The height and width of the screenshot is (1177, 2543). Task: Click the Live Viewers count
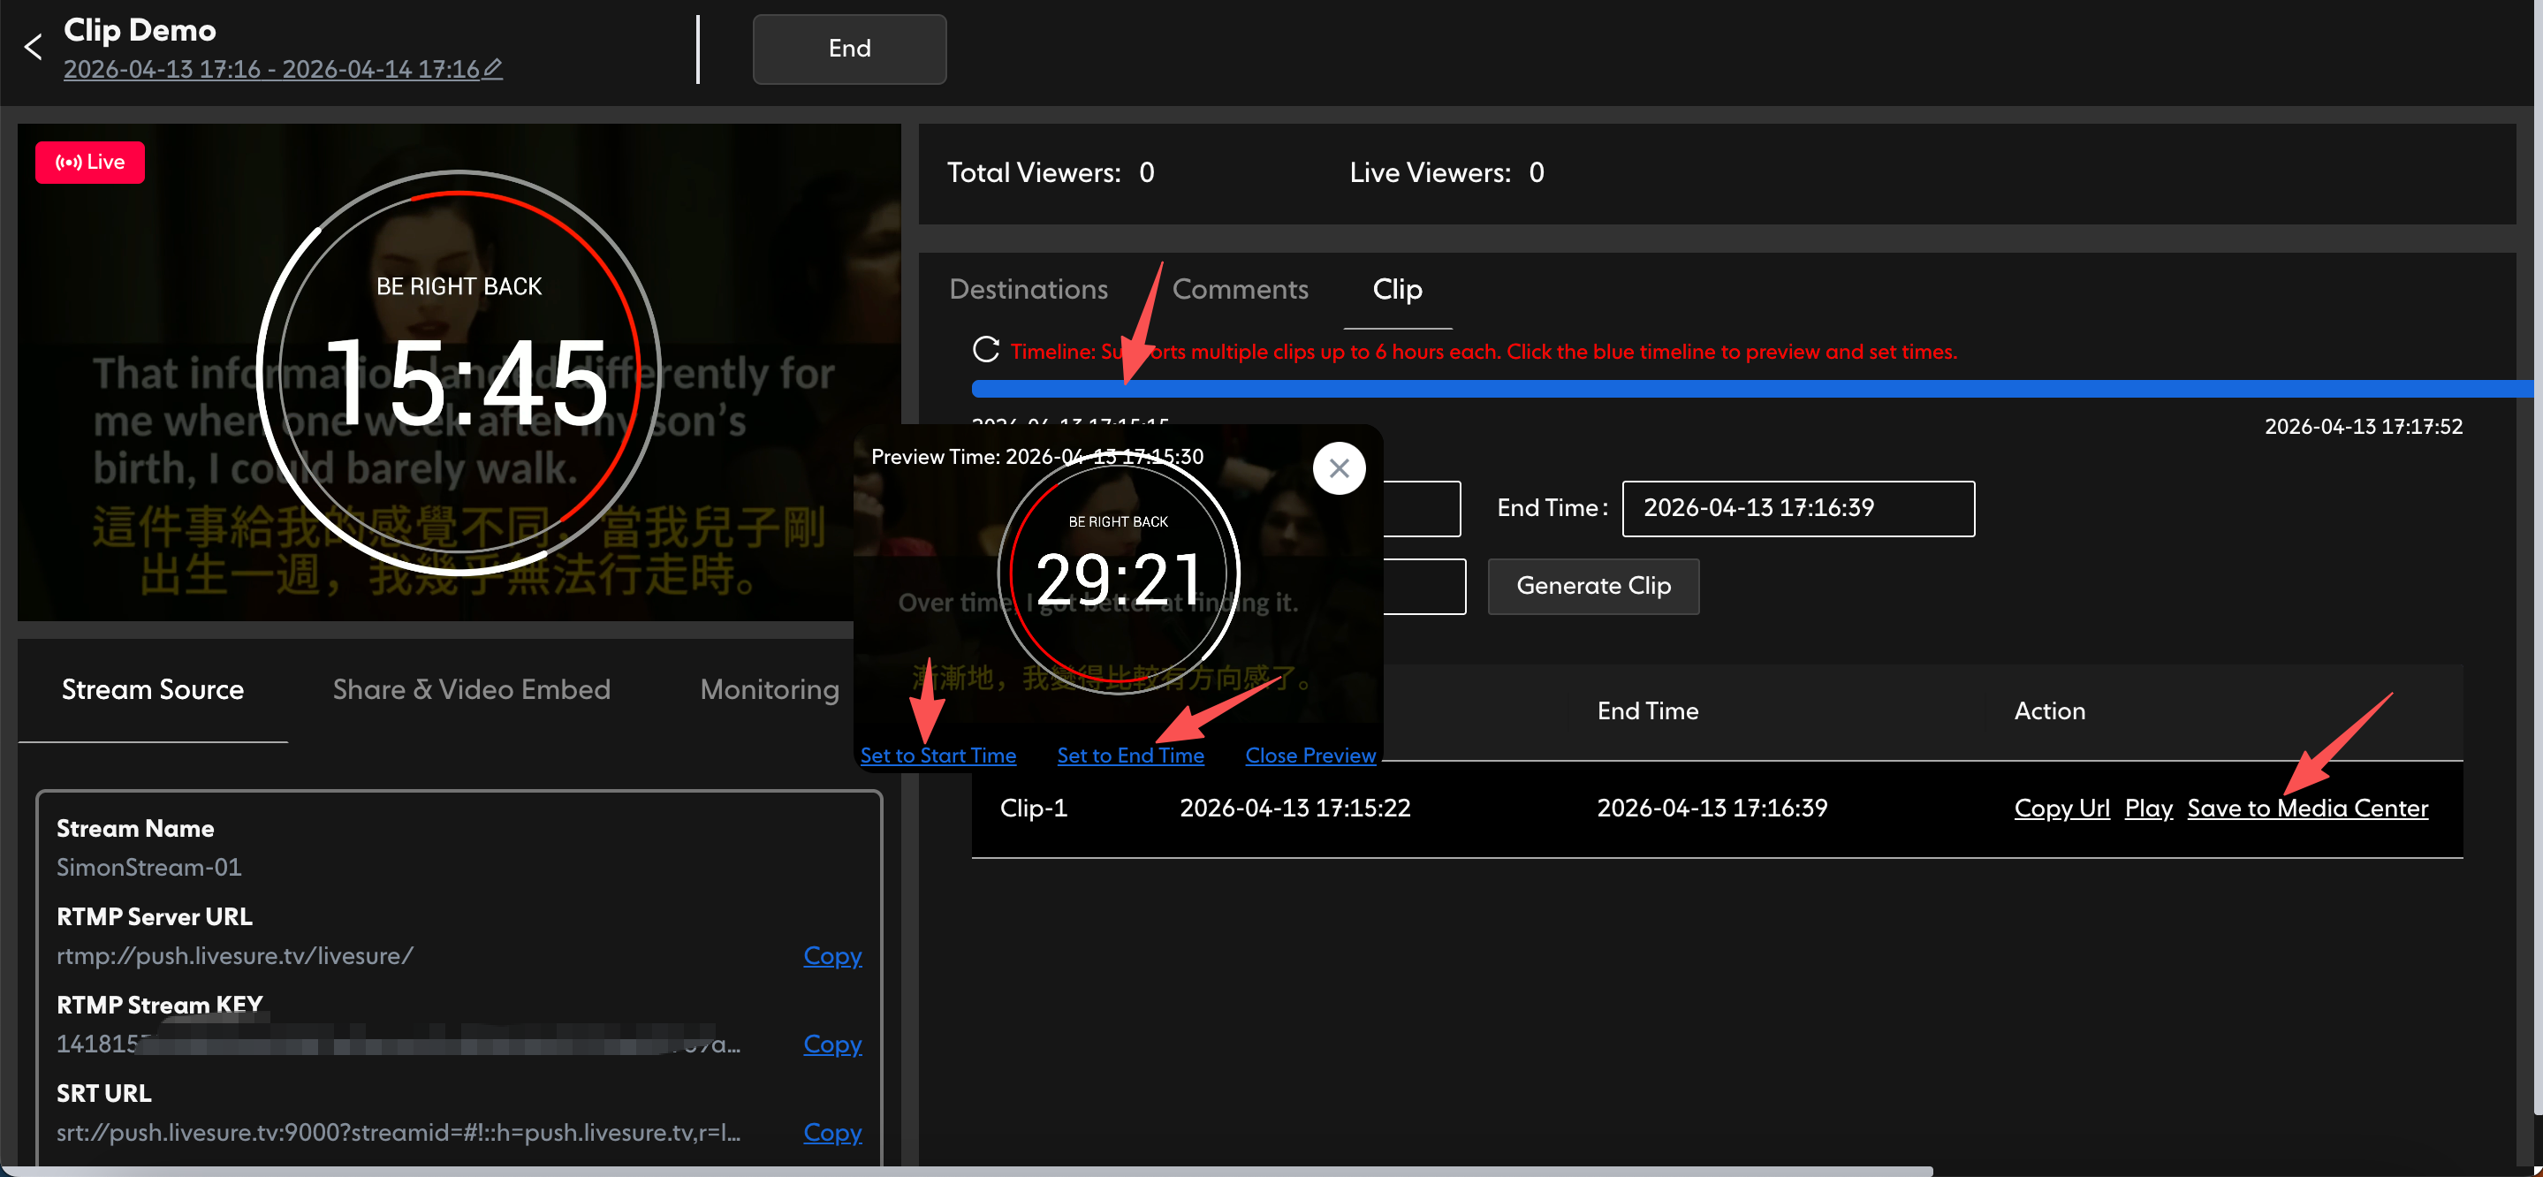(1536, 173)
